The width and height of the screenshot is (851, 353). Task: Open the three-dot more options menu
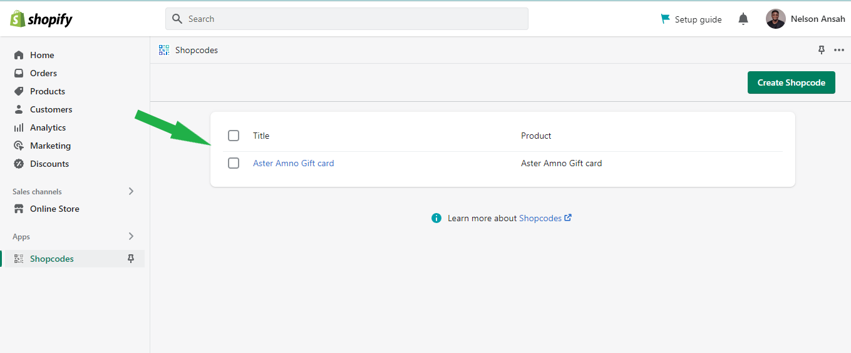pos(839,50)
